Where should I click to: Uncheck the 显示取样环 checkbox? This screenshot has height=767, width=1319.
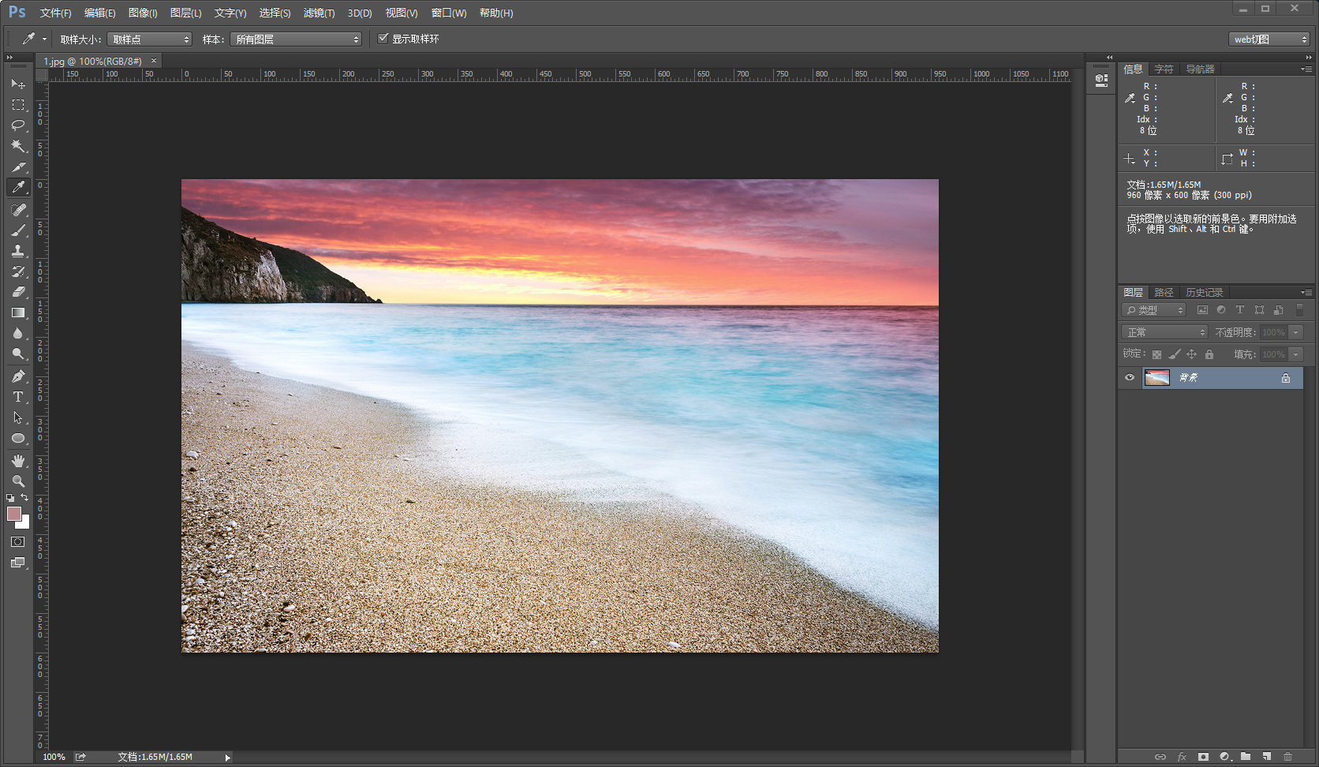(383, 39)
